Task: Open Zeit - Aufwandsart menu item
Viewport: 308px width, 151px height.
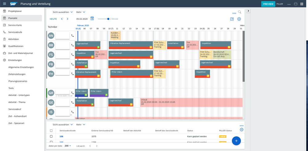Action: coord(18,116)
